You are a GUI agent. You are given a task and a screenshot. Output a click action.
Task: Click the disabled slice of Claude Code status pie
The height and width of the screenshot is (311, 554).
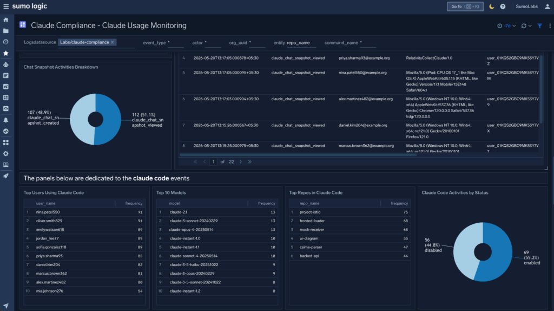tap(464, 252)
